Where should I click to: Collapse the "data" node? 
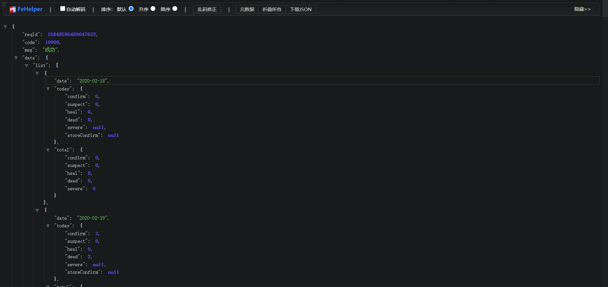coord(16,58)
